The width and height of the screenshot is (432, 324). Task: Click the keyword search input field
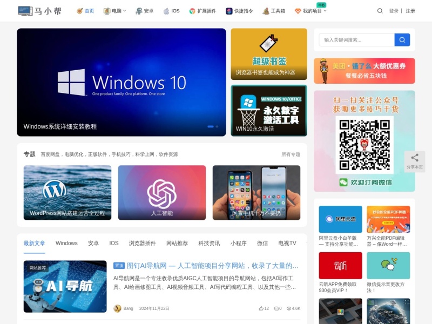pyautogui.click(x=356, y=40)
